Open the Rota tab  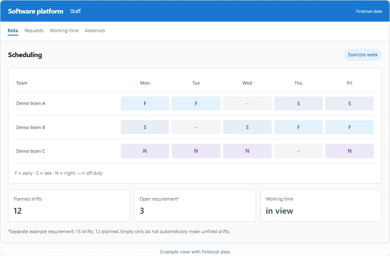tap(13, 30)
